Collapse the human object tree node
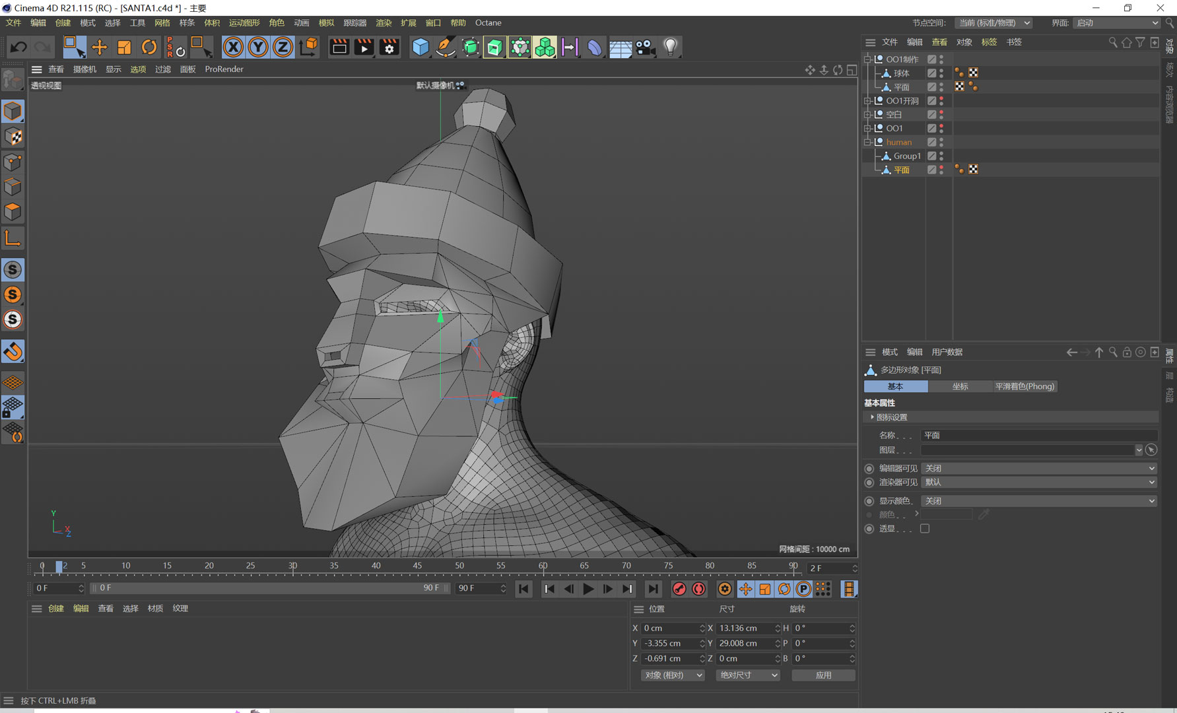 867,142
